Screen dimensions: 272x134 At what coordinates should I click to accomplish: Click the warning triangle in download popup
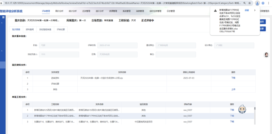coord(215,11)
